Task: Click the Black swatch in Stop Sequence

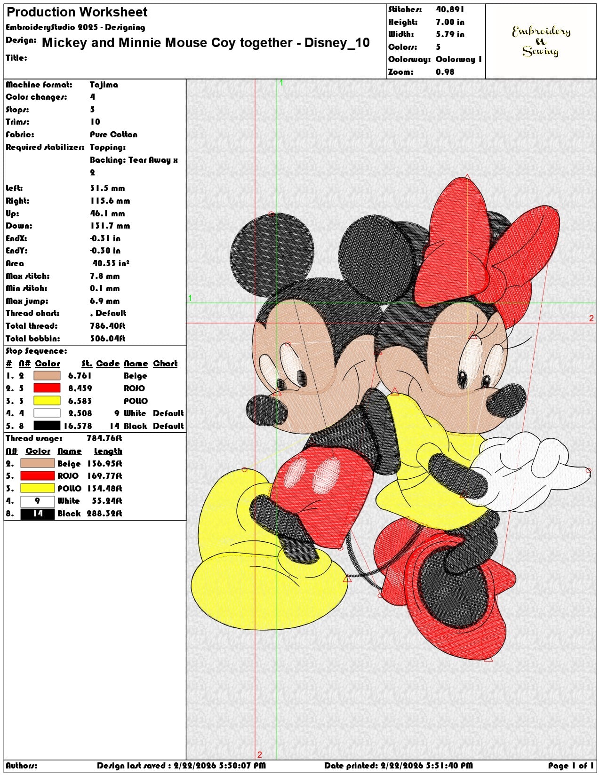Action: pyautogui.click(x=47, y=426)
